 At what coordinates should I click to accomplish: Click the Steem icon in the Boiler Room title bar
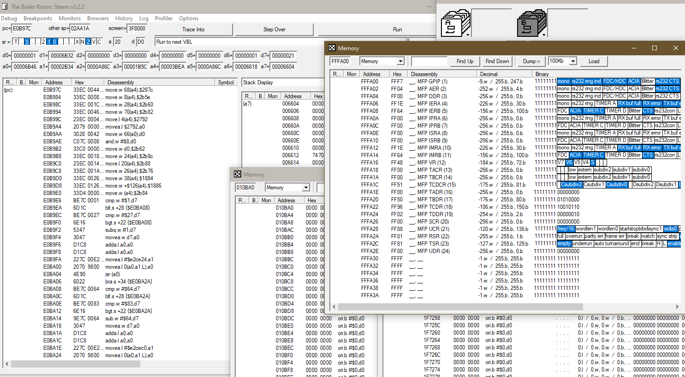5,6
